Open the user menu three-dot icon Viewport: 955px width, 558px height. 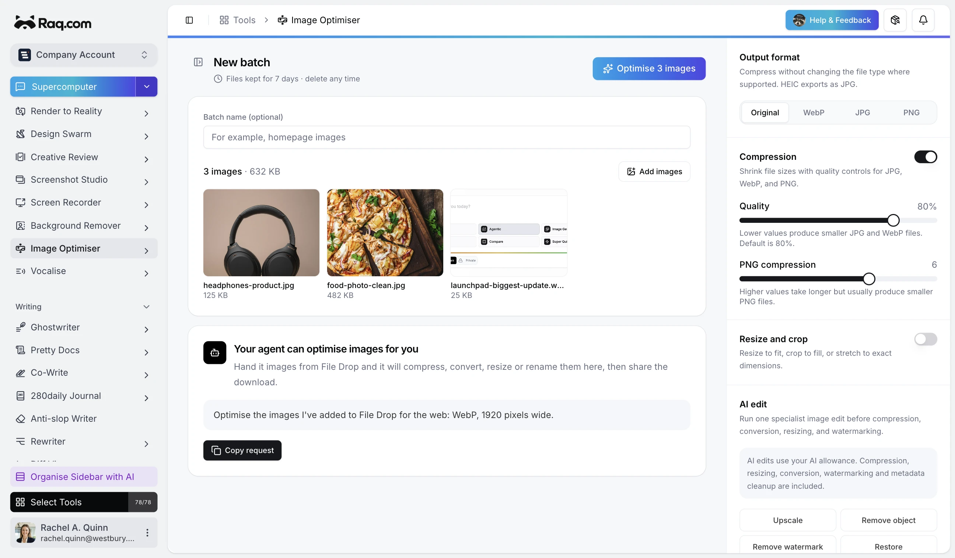(x=147, y=532)
